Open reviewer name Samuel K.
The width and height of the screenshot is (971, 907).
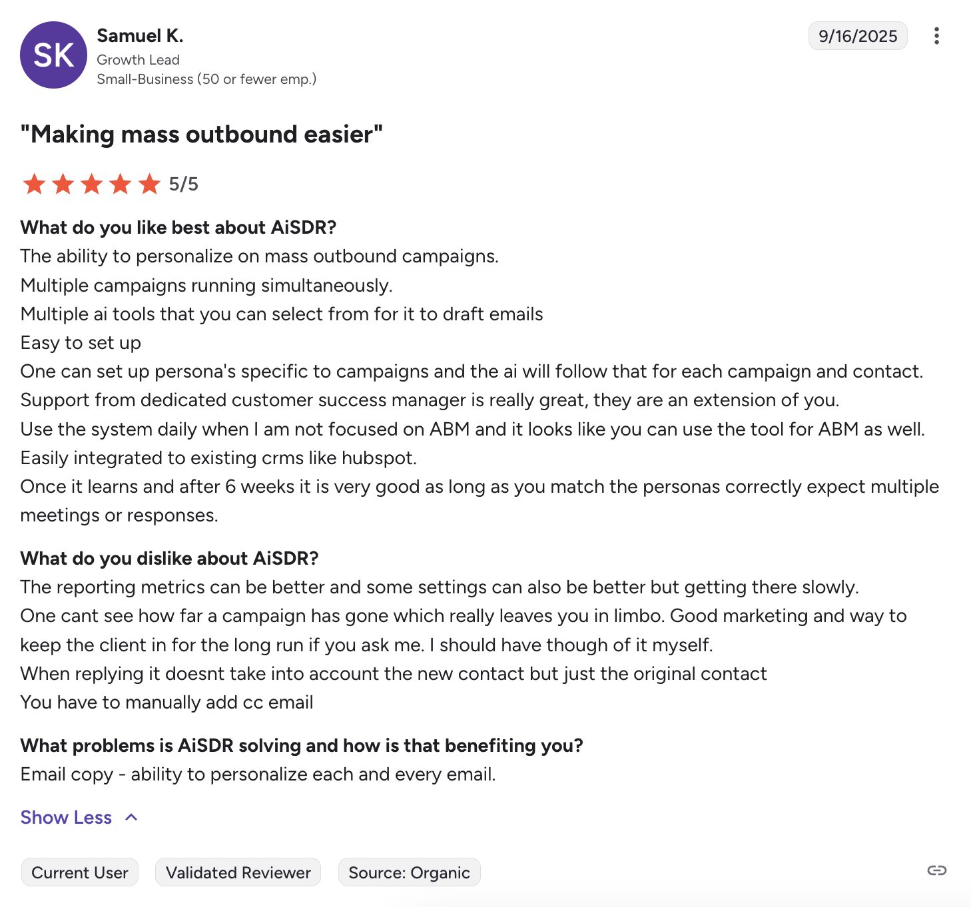click(140, 35)
